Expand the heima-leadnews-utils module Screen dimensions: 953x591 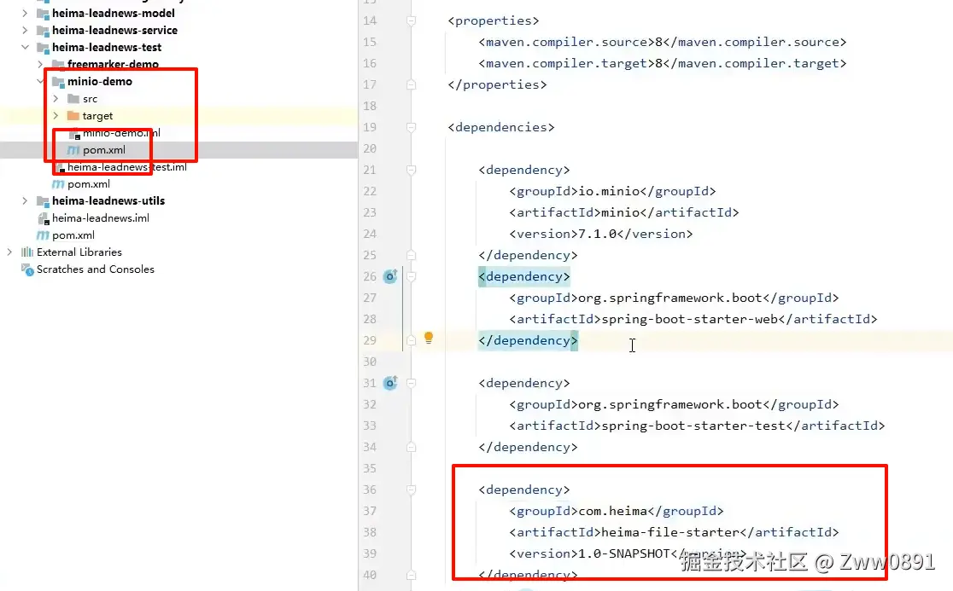coord(25,201)
